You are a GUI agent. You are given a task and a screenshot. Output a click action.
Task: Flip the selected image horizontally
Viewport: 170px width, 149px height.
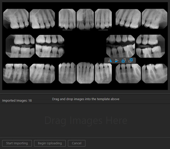pos(110,61)
